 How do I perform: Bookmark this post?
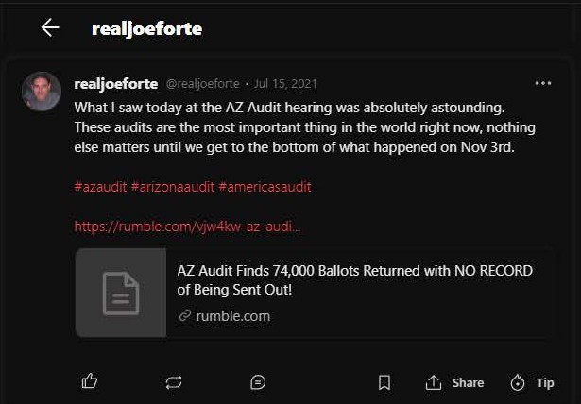(x=384, y=382)
